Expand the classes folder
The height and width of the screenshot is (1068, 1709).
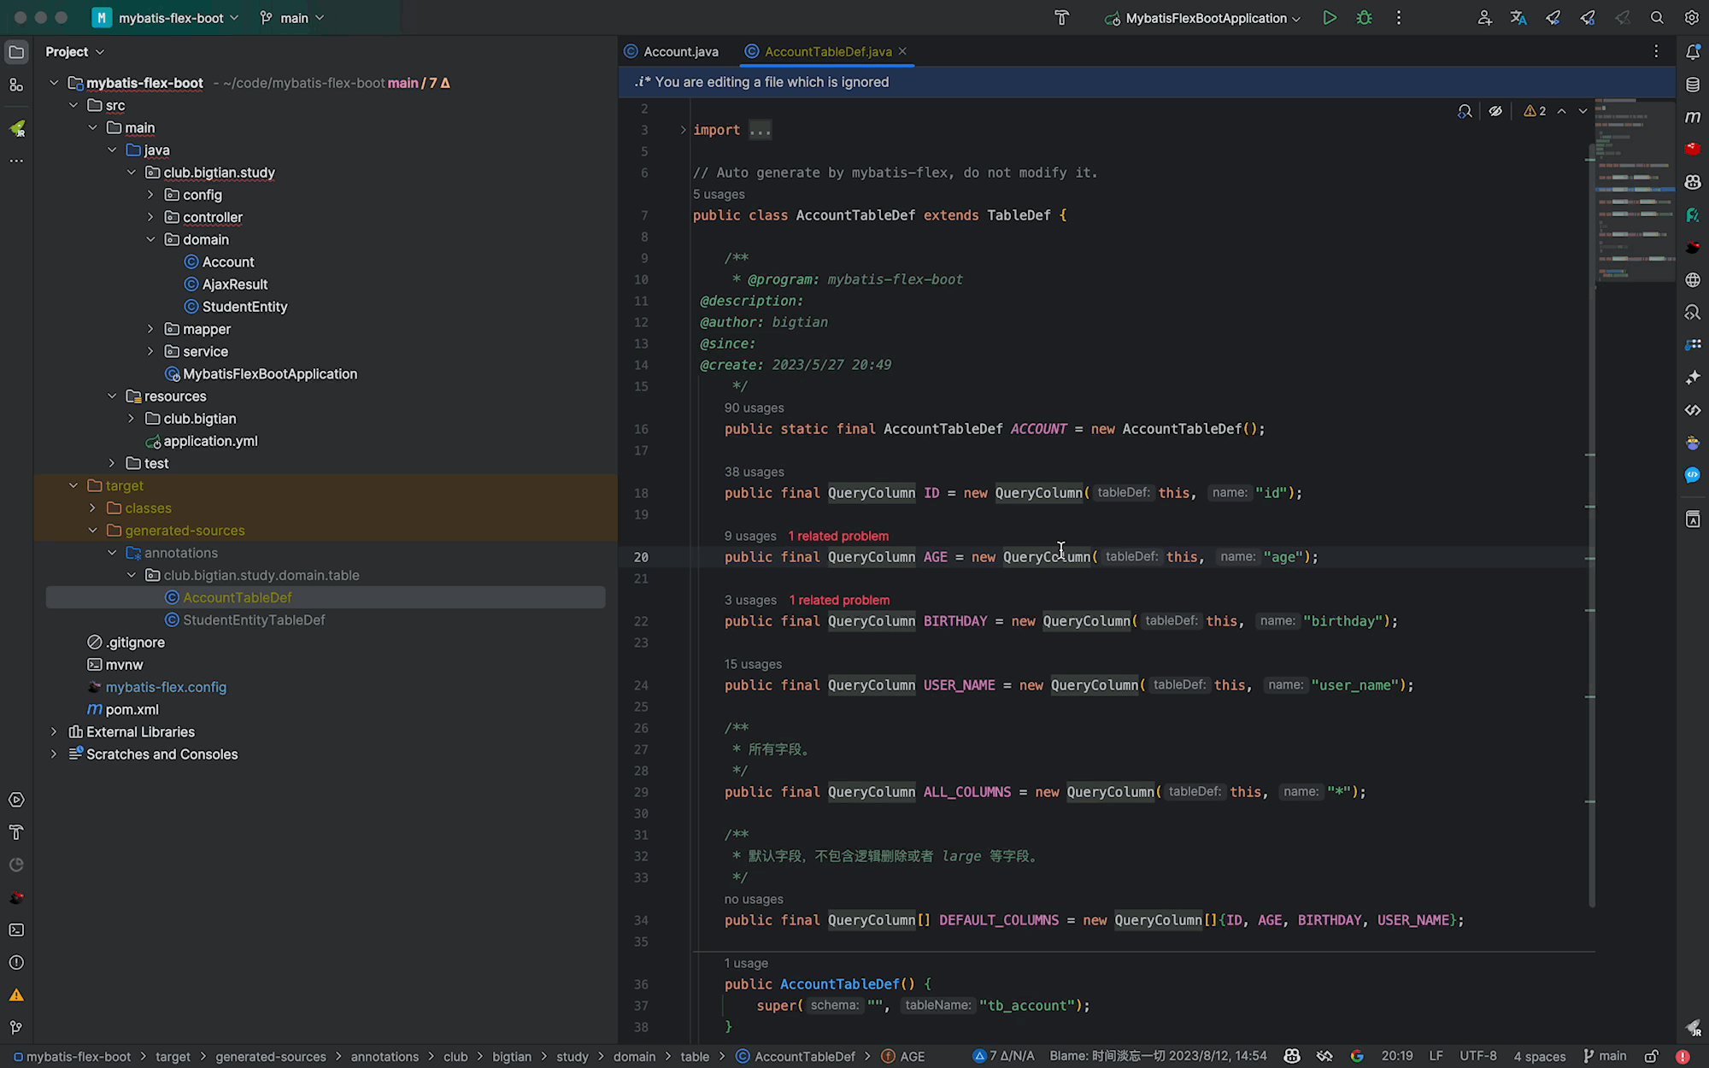[x=92, y=508]
